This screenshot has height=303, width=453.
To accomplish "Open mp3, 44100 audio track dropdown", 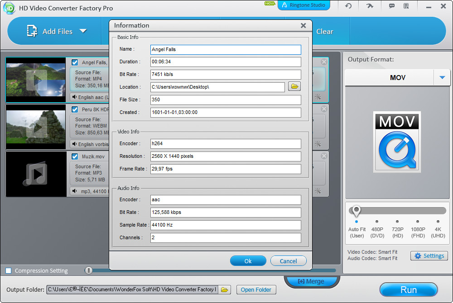I will pyautogui.click(x=90, y=191).
